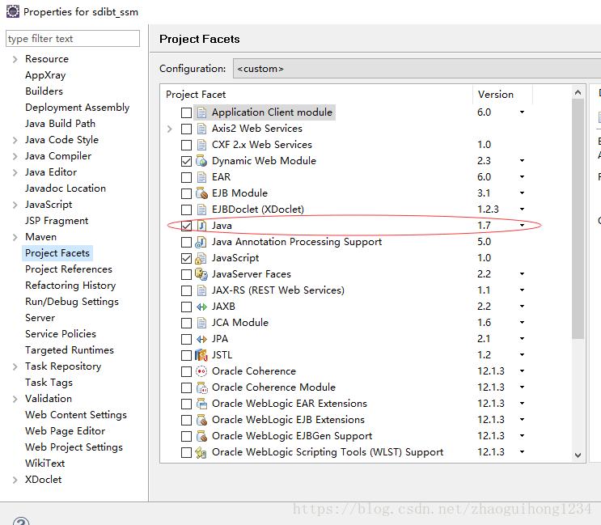Screen dimensions: 601x525
Task: Click the Java facet J icon
Action: [x=201, y=226]
